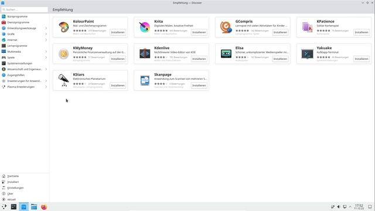Open Konsole terminal from taskbar
375x211 pixels.
click(13, 207)
